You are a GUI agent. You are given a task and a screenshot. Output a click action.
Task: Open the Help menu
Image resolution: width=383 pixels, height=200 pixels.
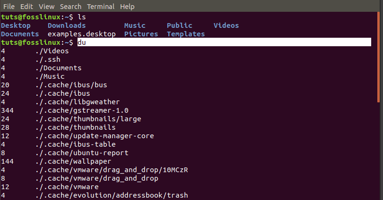click(127, 7)
